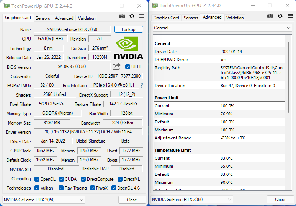Toggle the OpenCL checkbox
The image size is (296, 206).
point(37,179)
